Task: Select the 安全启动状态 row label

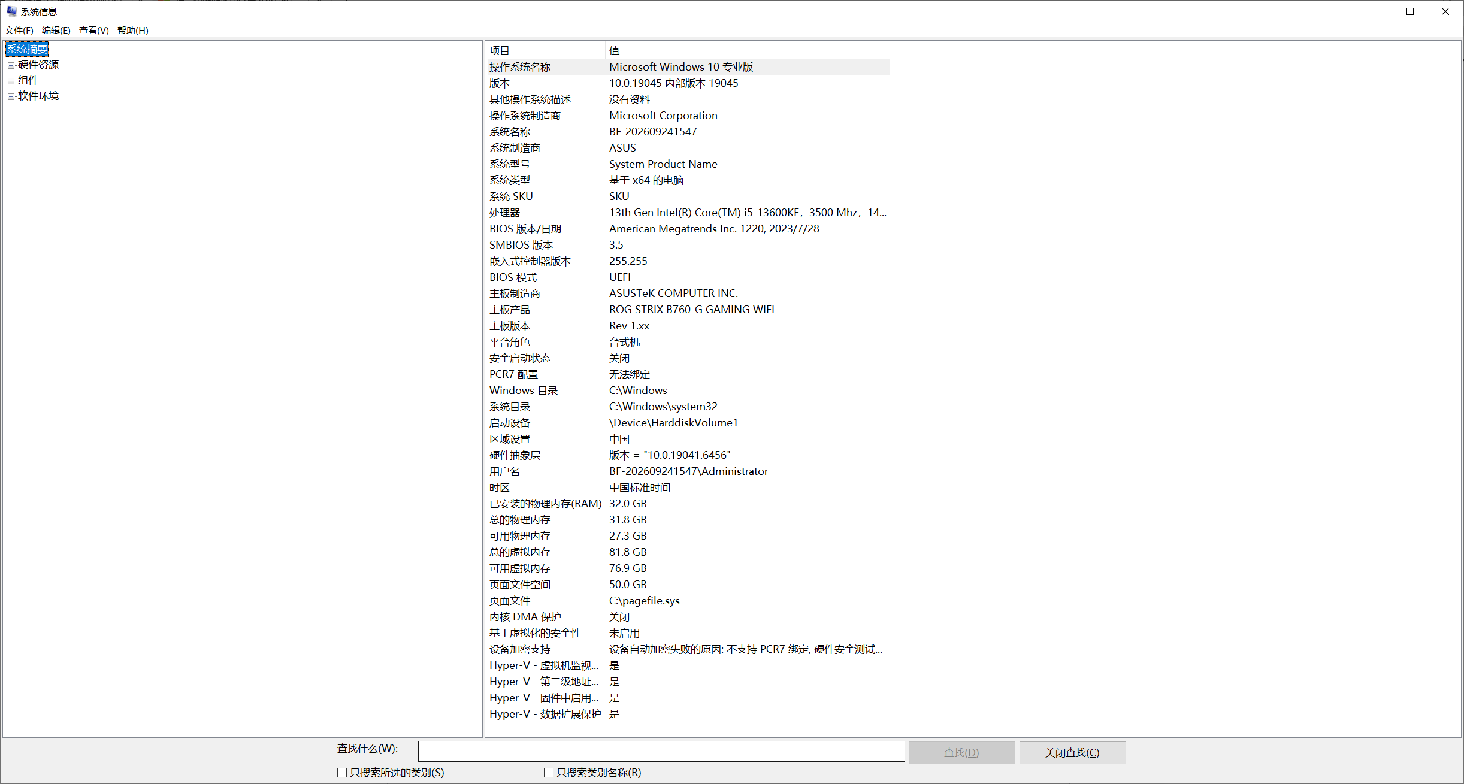Action: click(x=520, y=358)
